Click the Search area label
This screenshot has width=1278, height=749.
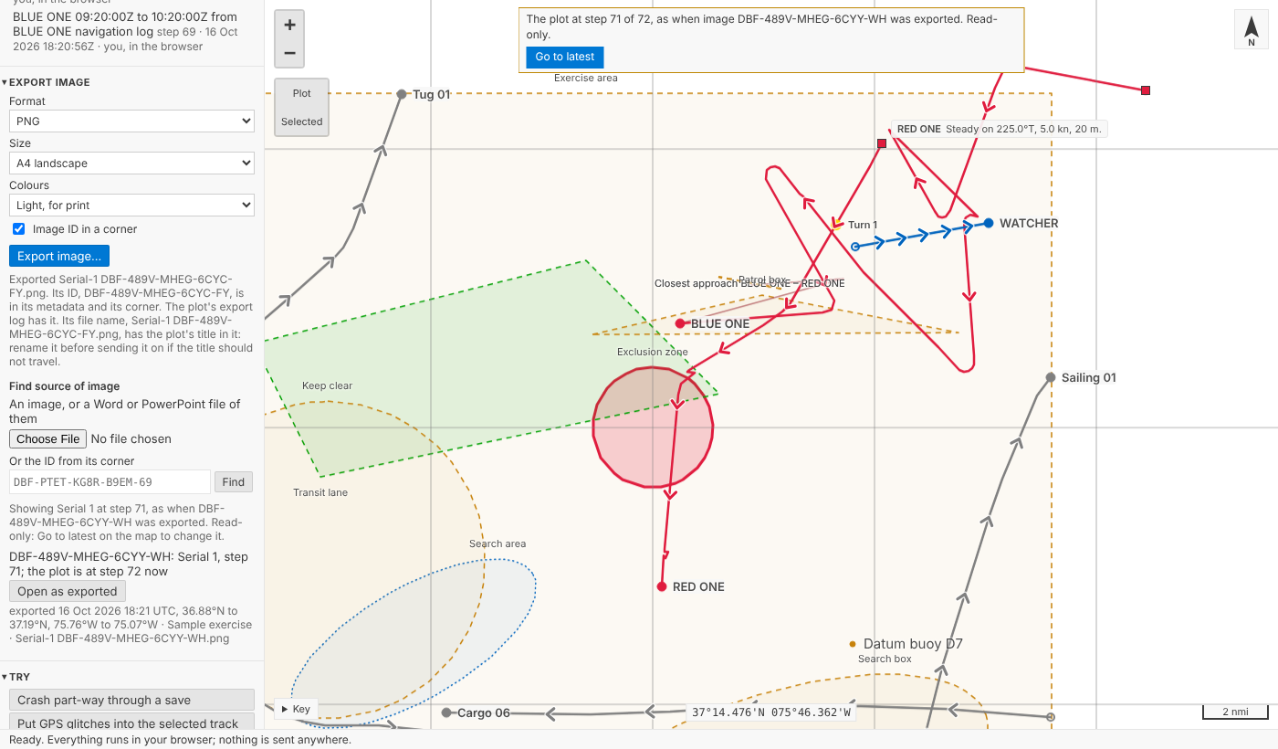(x=498, y=543)
